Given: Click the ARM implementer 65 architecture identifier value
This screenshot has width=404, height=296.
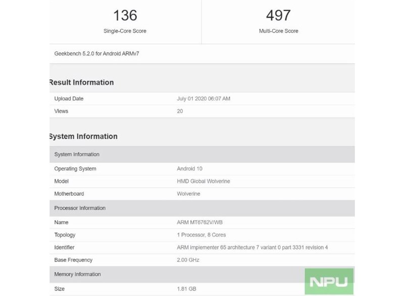Looking at the screenshot, I should tap(252, 248).
